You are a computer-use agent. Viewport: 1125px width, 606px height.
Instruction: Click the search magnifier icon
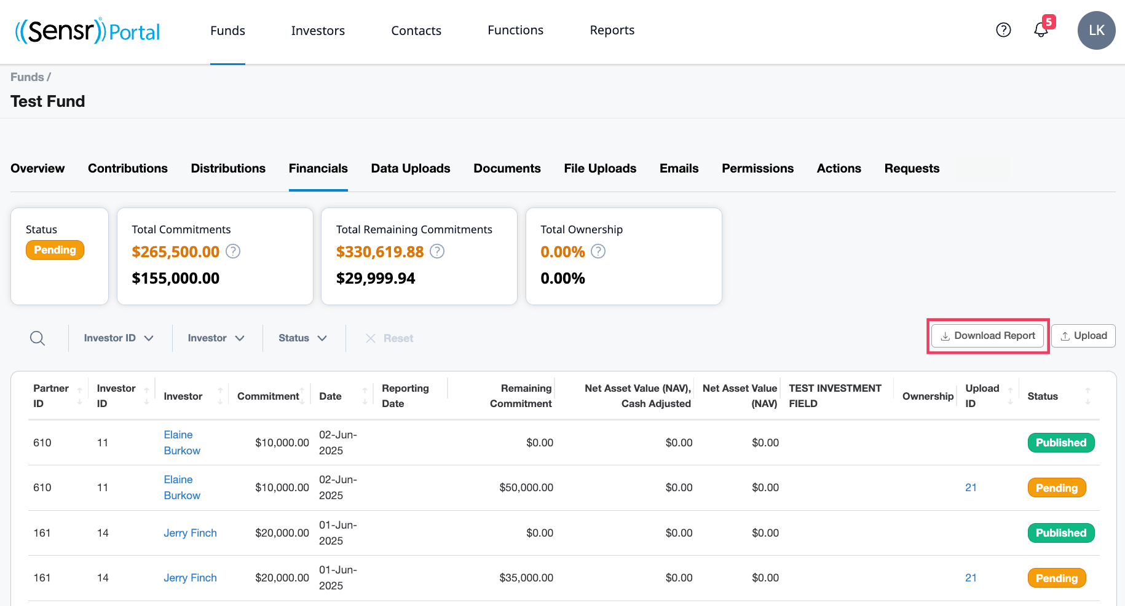pyautogui.click(x=37, y=338)
